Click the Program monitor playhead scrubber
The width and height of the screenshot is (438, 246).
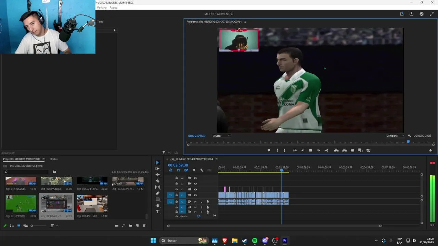pos(408,142)
